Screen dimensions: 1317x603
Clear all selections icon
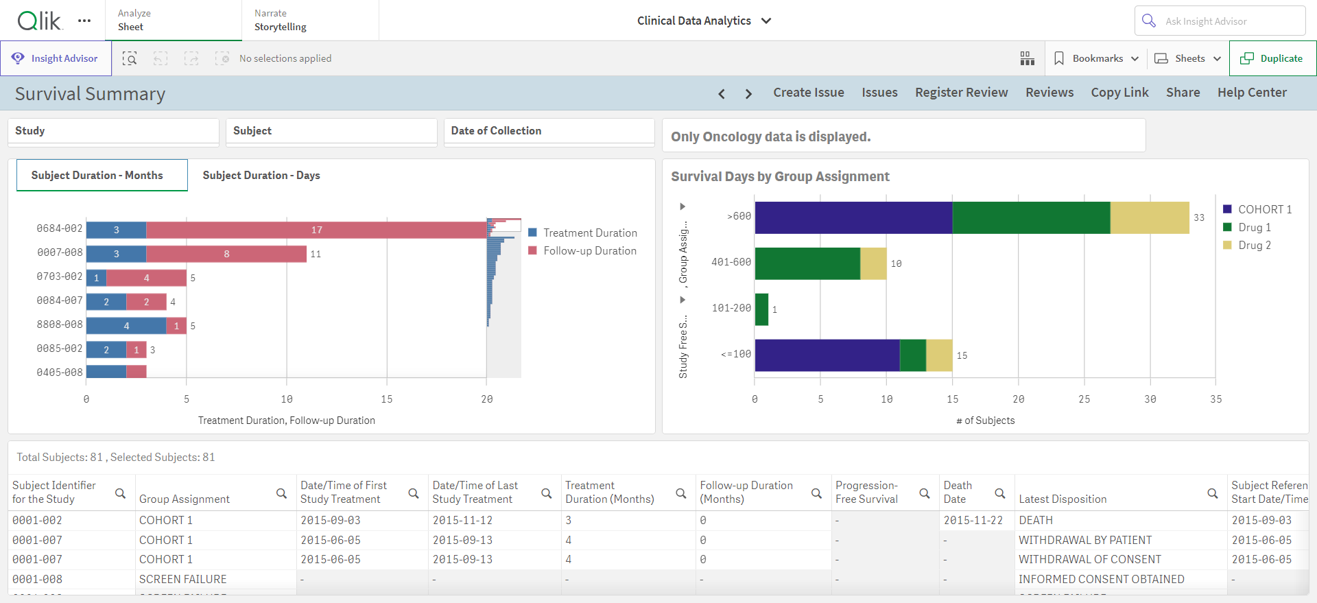(x=222, y=58)
